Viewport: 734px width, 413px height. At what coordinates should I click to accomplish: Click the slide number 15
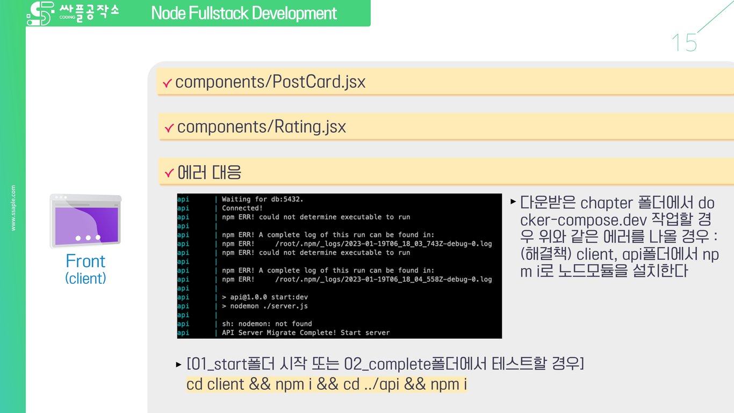[685, 42]
